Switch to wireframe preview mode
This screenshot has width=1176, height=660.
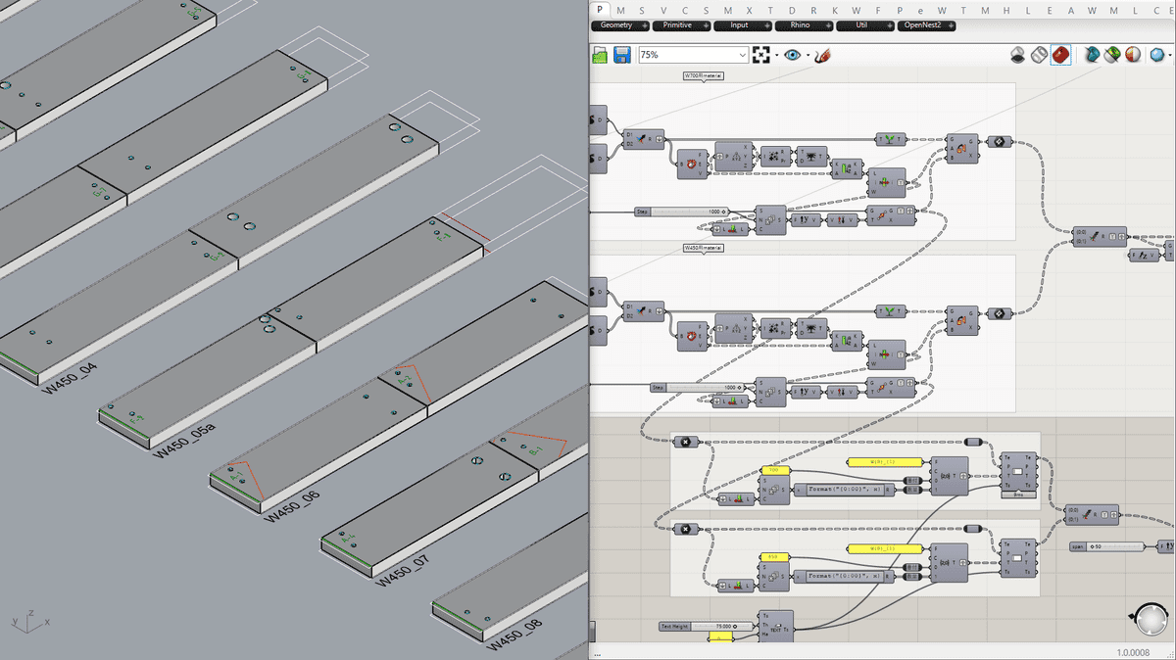click(x=1039, y=56)
